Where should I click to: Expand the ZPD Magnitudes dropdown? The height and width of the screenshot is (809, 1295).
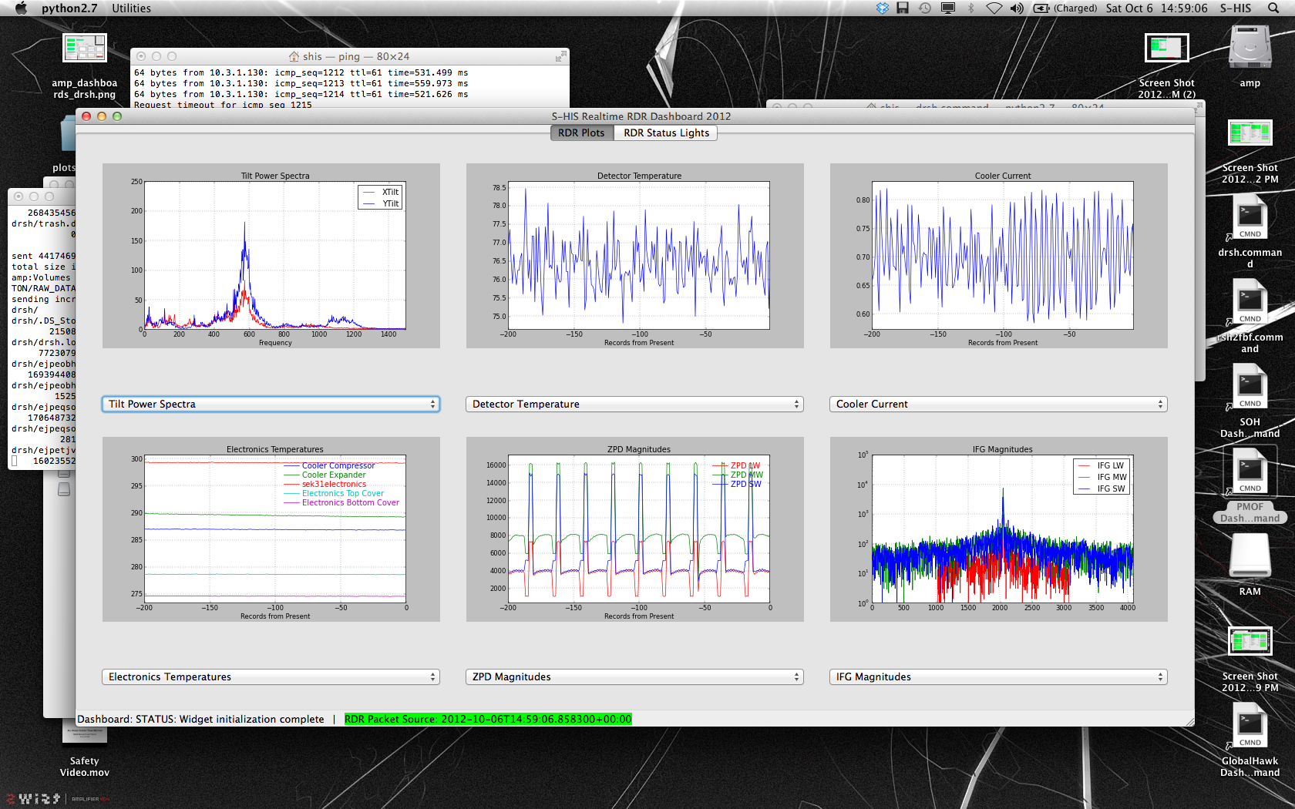point(634,677)
